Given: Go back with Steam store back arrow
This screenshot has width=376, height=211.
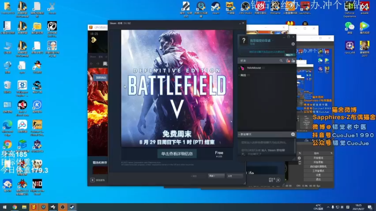Looking at the screenshot, I should (91, 64).
